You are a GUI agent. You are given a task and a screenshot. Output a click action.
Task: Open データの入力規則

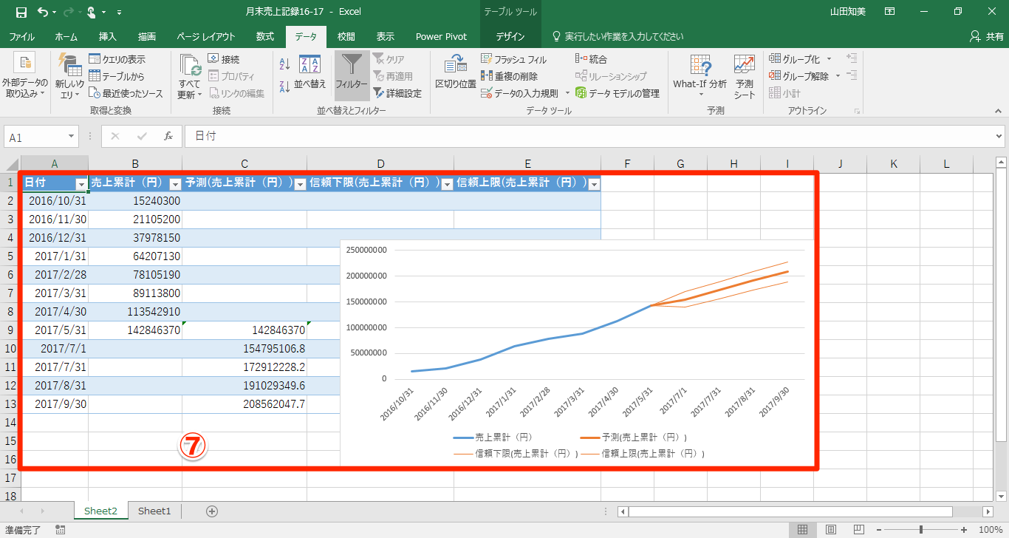click(520, 93)
